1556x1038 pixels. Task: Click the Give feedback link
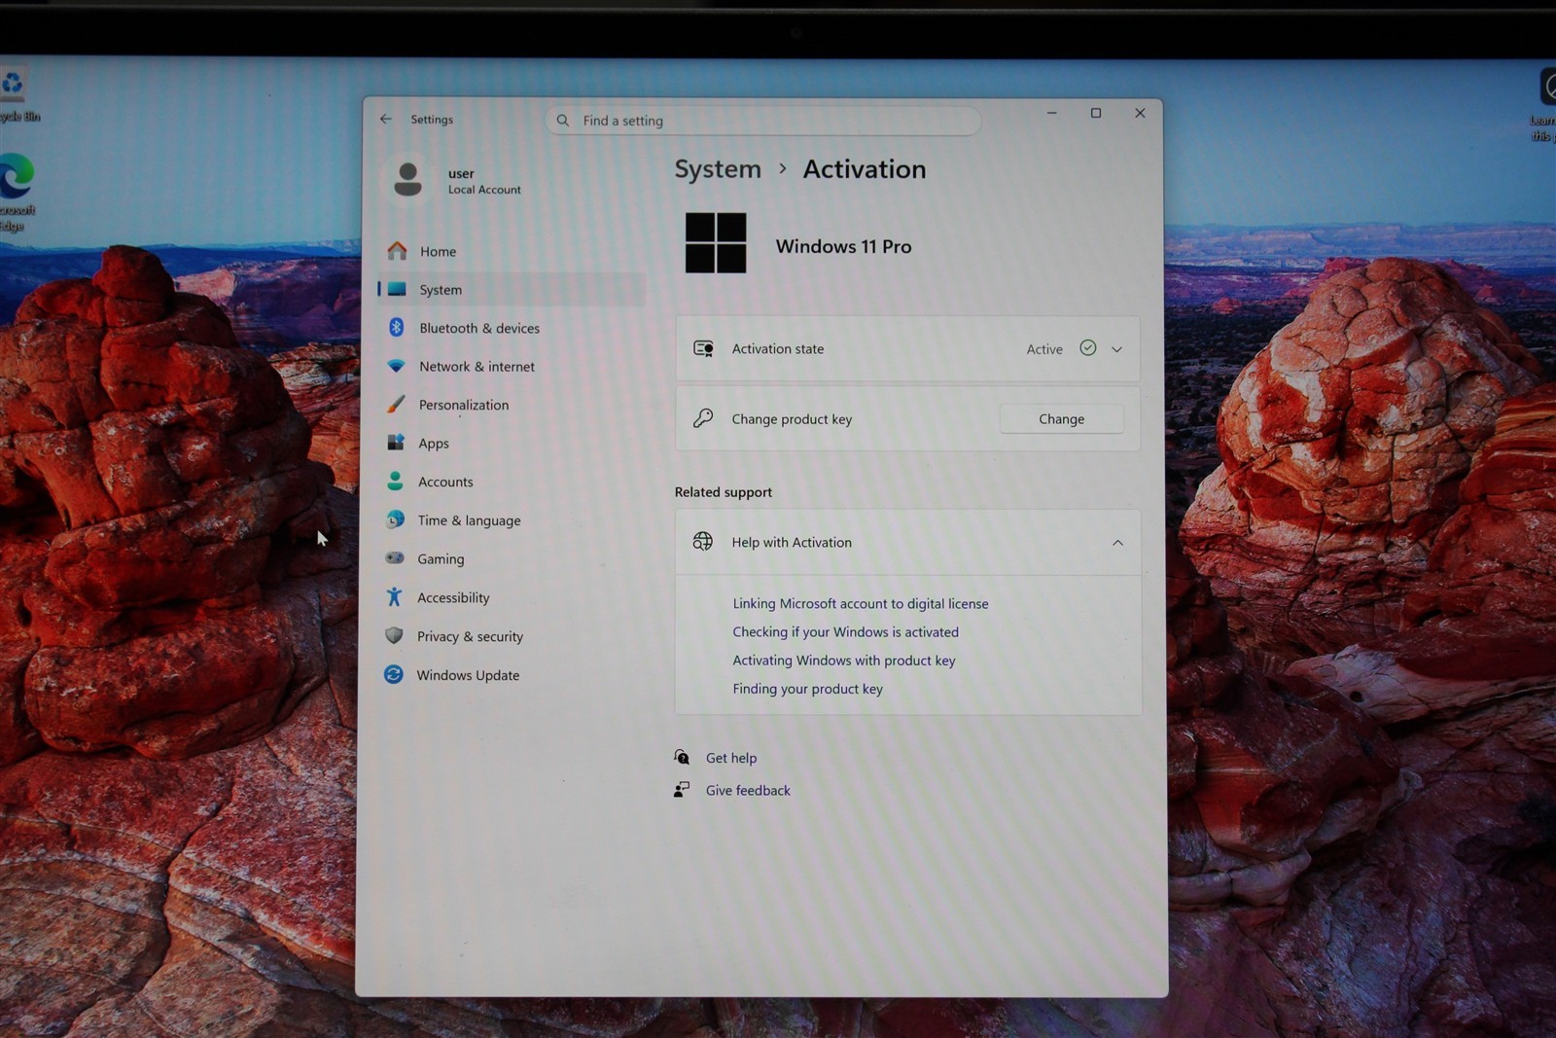click(x=748, y=790)
